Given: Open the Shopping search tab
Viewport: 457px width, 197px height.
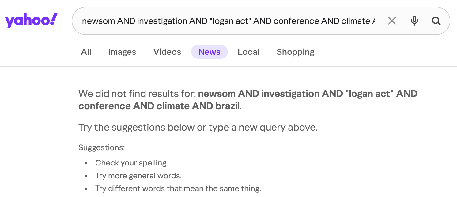Looking at the screenshot, I should click(x=295, y=52).
